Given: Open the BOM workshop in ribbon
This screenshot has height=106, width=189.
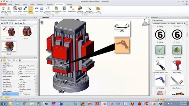Looking at the screenshot, I should (42, 9).
